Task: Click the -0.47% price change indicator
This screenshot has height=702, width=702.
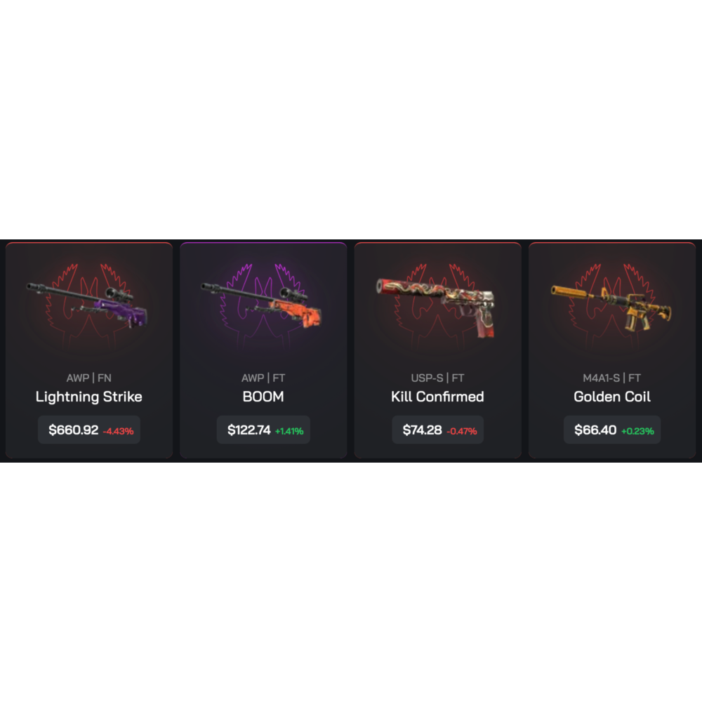Action: tap(462, 431)
